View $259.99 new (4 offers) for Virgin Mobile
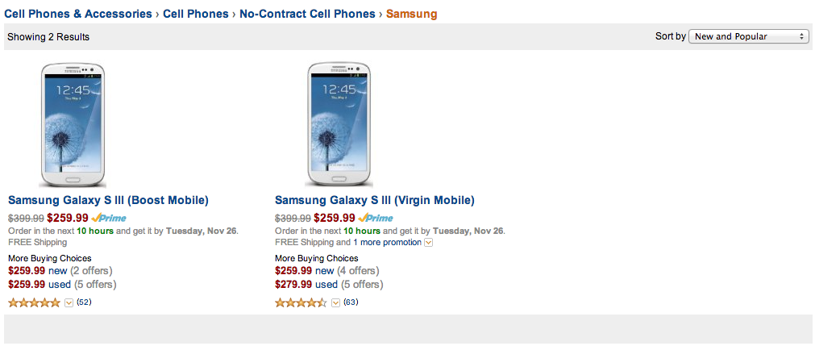 [x=326, y=271]
